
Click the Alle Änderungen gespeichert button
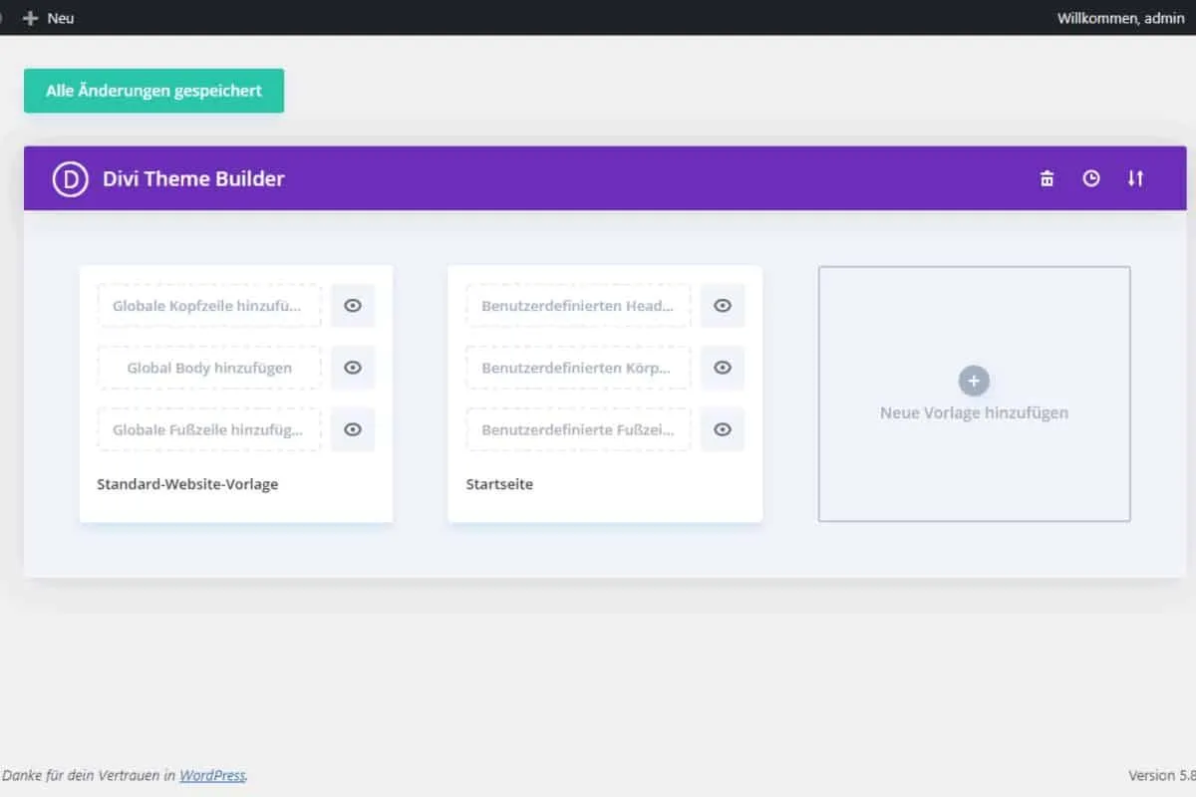153,90
